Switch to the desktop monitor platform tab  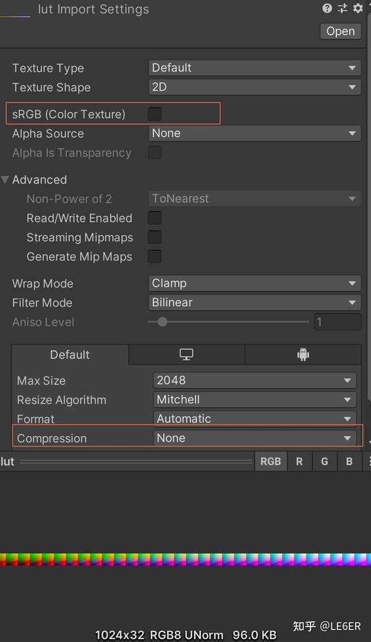187,354
